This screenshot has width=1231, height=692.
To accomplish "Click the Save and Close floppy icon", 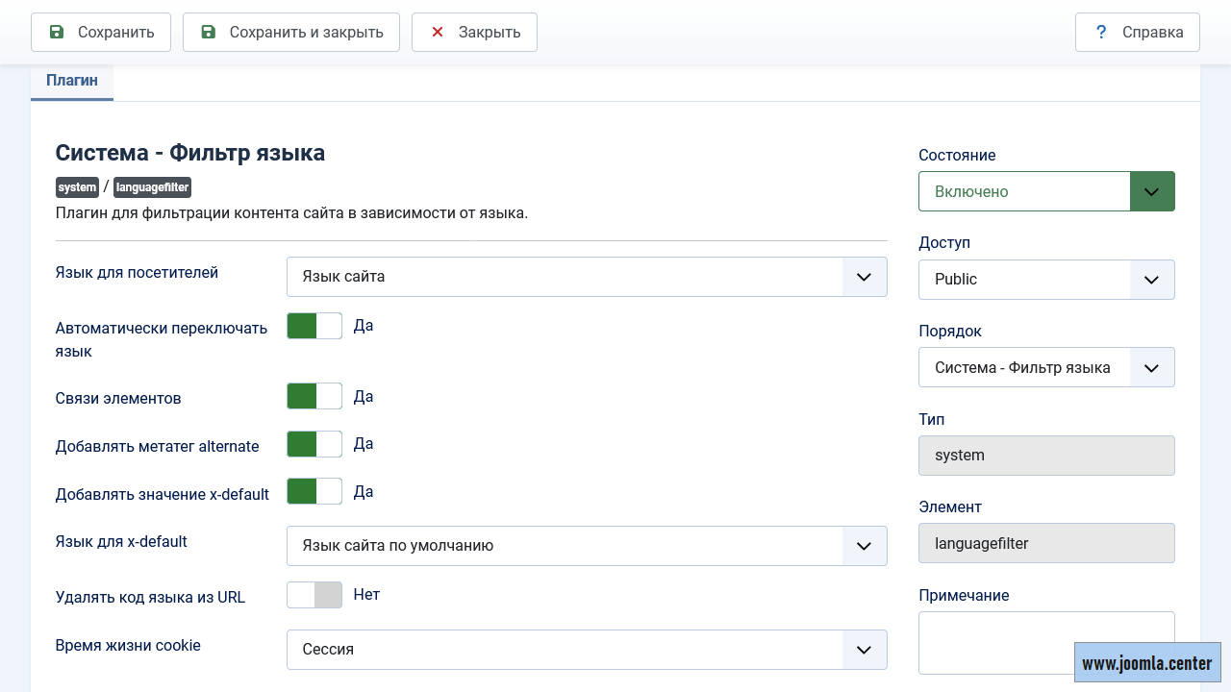I will click(x=209, y=32).
